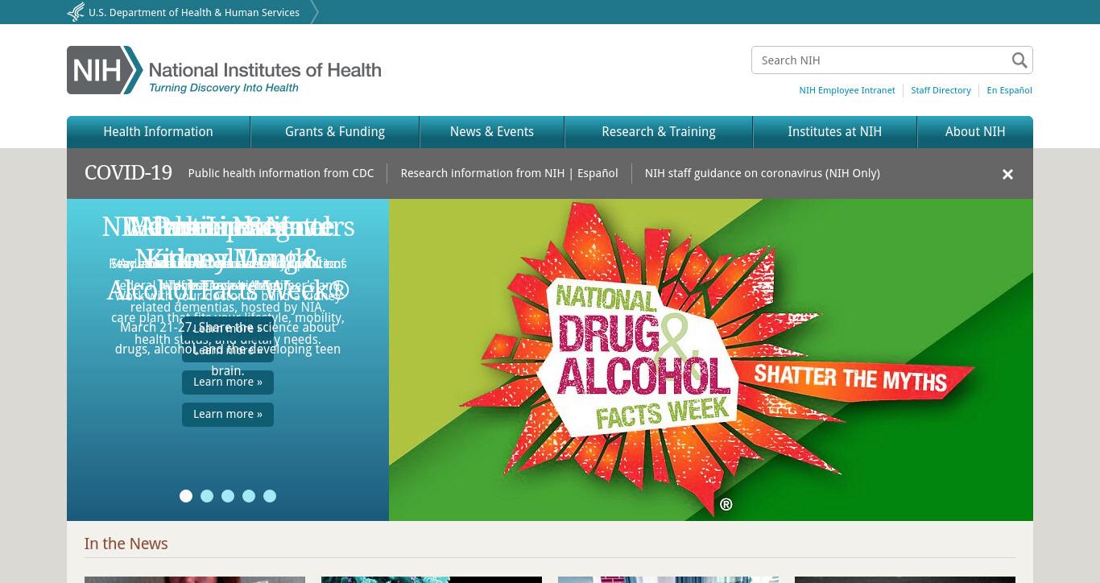The width and height of the screenshot is (1100, 583).
Task: Select fourth carousel slide dot
Action: [249, 496]
